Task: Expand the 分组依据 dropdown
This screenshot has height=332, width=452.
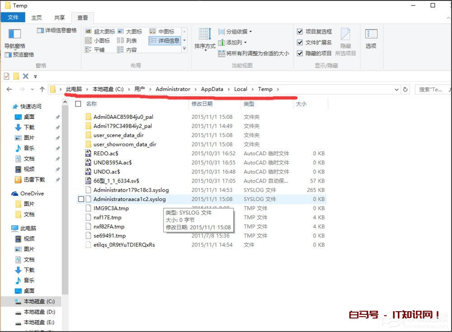Action: click(x=237, y=31)
